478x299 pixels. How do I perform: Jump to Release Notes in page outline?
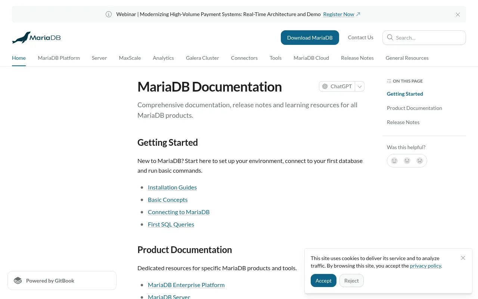(403, 122)
